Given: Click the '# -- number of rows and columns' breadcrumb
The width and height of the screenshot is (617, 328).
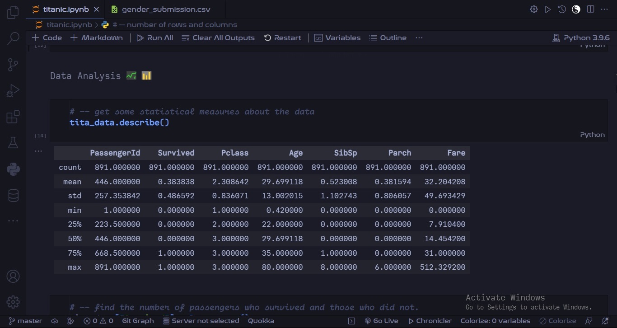Looking at the screenshot, I should (x=175, y=25).
